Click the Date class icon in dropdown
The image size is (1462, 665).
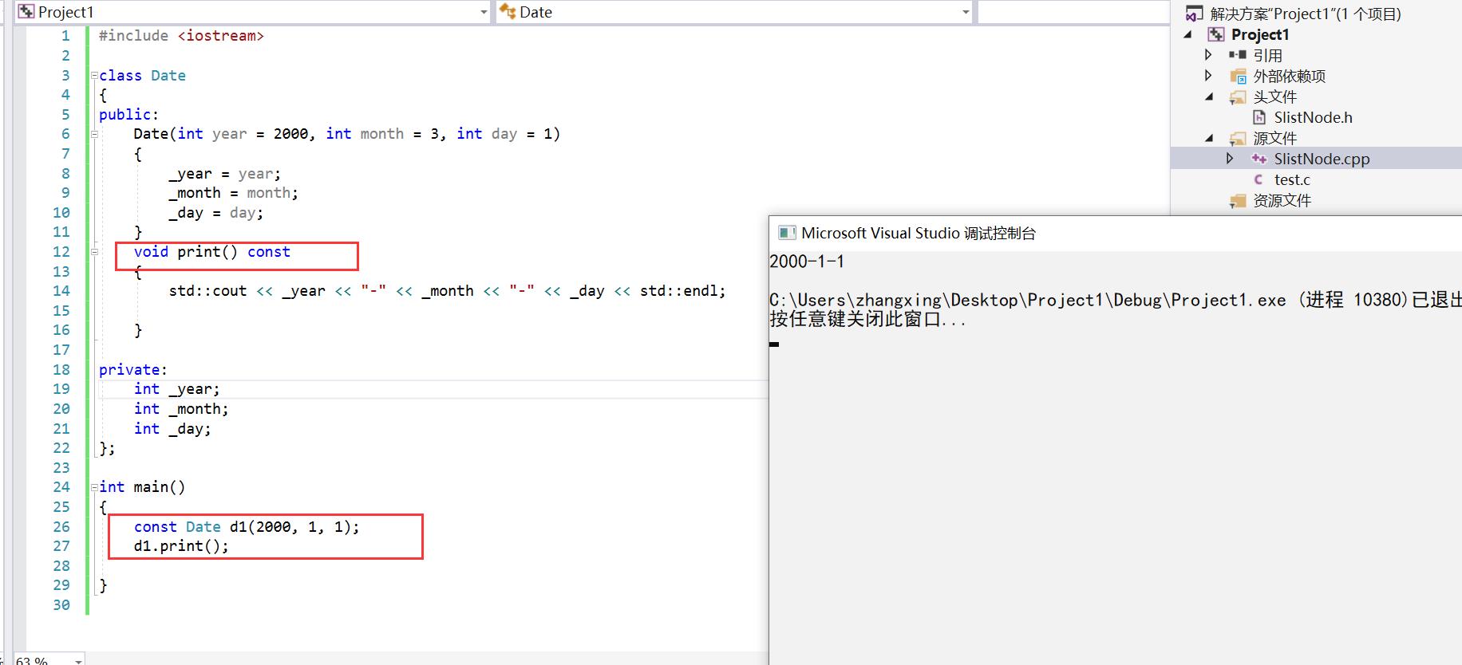(x=508, y=11)
